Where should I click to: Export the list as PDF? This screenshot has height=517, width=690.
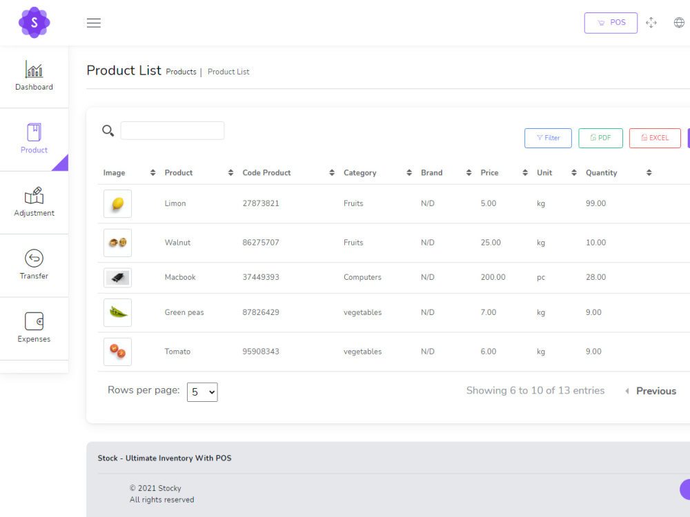[600, 138]
